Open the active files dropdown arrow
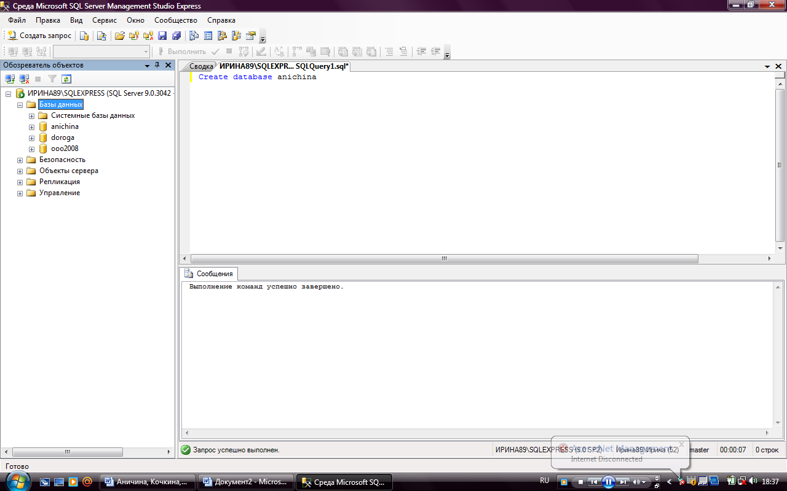This screenshot has height=491, width=787. tap(767, 66)
